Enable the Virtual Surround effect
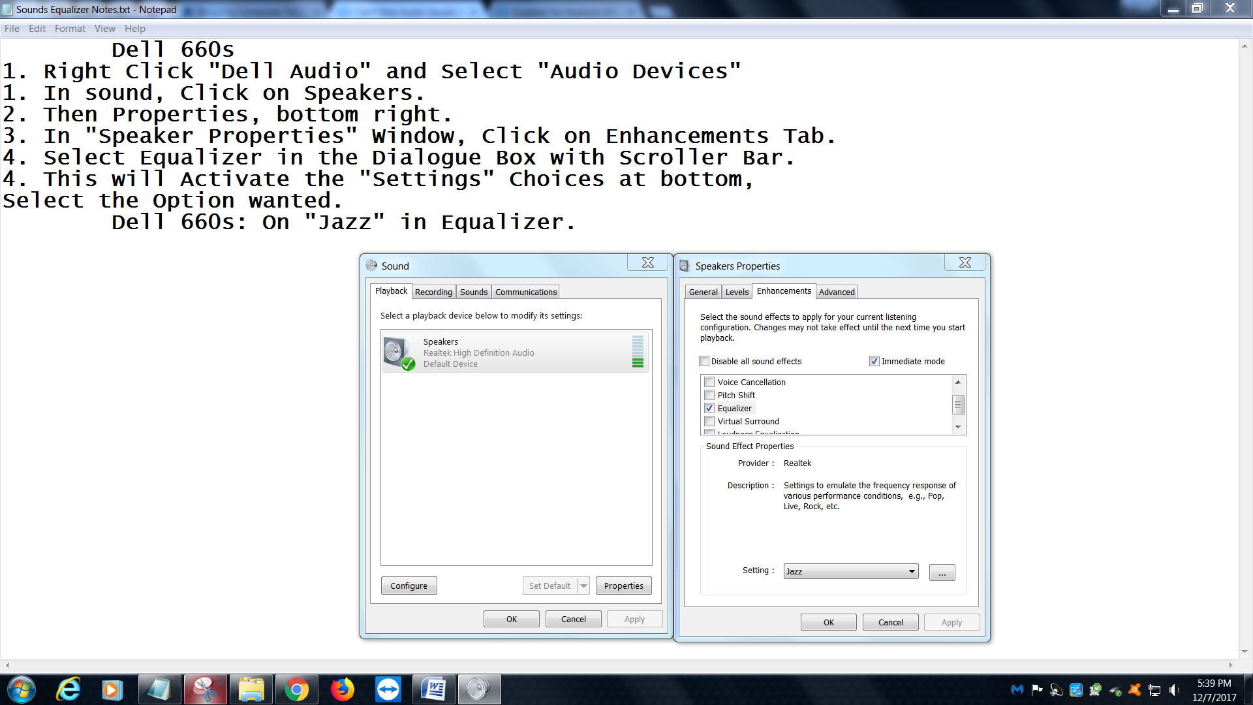 pos(709,421)
